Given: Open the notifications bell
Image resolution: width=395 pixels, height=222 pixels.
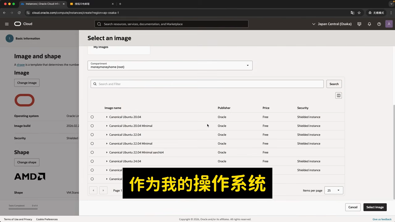Looking at the screenshot, I should [369, 24].
